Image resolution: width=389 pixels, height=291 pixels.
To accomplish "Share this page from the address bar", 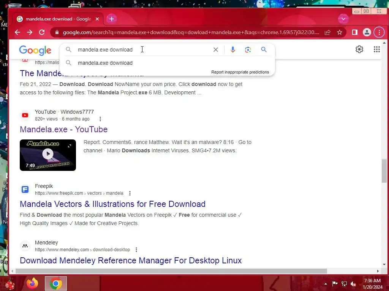I will 327,32.
